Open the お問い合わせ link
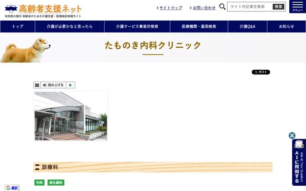Screen dimensions: 306x191 click(x=204, y=8)
